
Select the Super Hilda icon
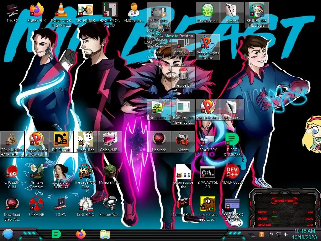[85, 142]
